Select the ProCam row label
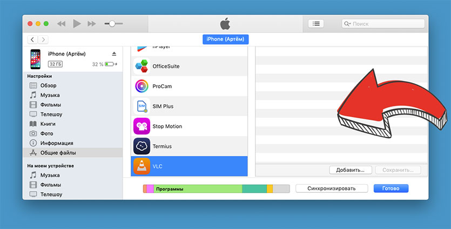The image size is (451, 229). 162,86
